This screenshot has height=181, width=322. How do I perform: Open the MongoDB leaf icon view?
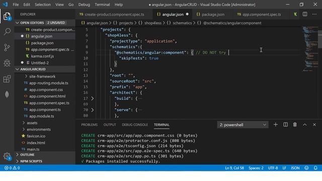pyautogui.click(x=7, y=95)
